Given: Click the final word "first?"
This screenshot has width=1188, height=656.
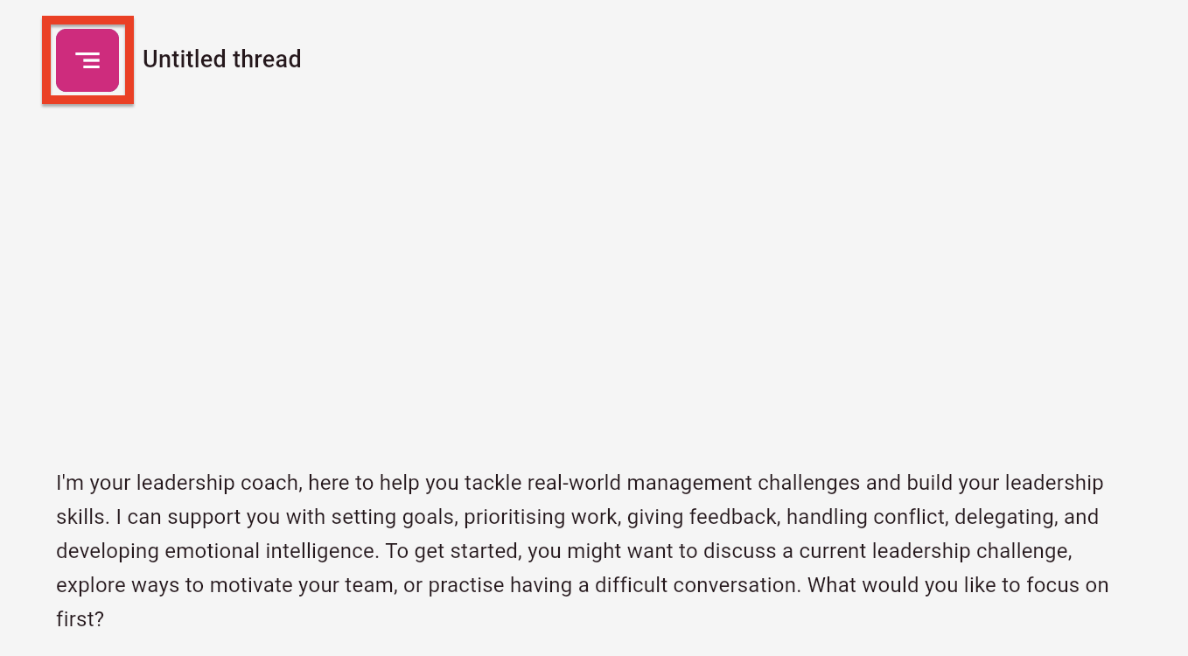Looking at the screenshot, I should 80,619.
